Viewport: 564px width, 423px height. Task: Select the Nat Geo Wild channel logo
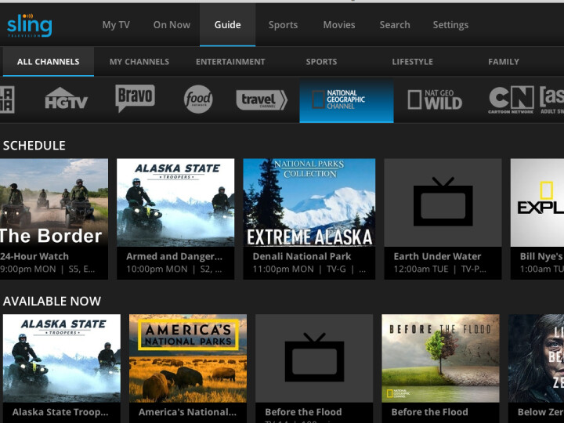pos(435,99)
